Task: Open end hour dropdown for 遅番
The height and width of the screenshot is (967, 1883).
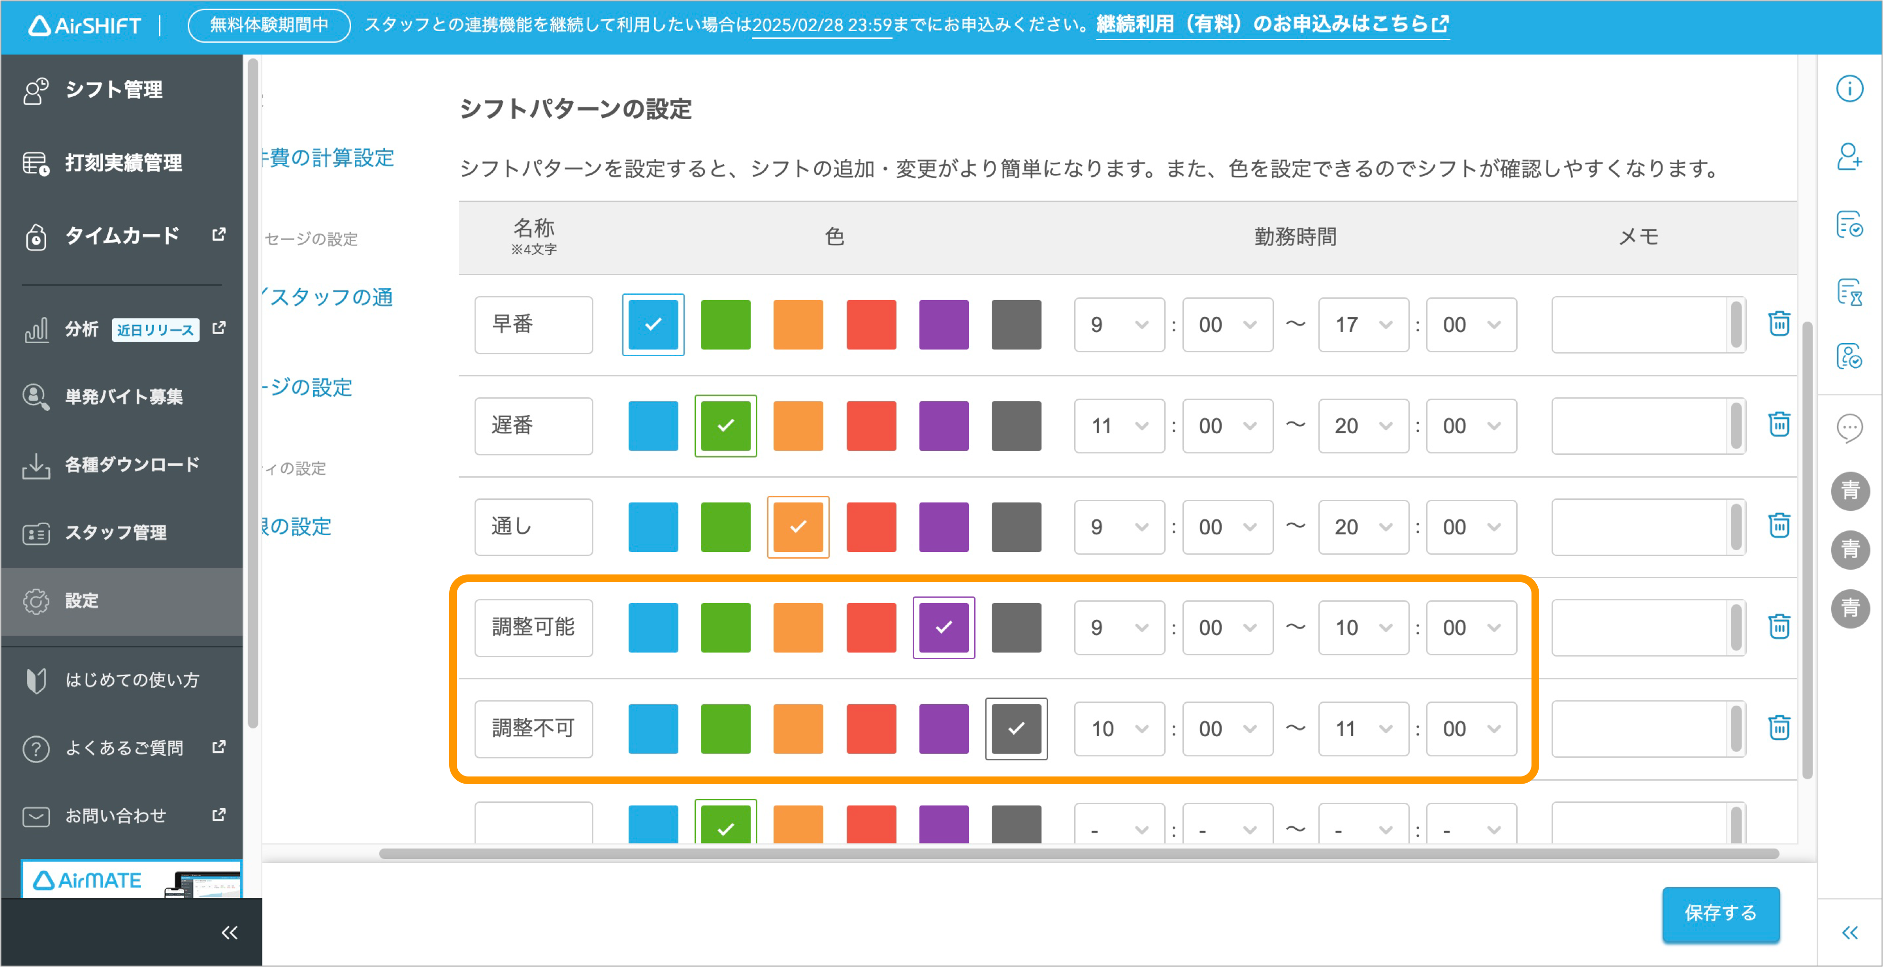Action: pos(1363,426)
